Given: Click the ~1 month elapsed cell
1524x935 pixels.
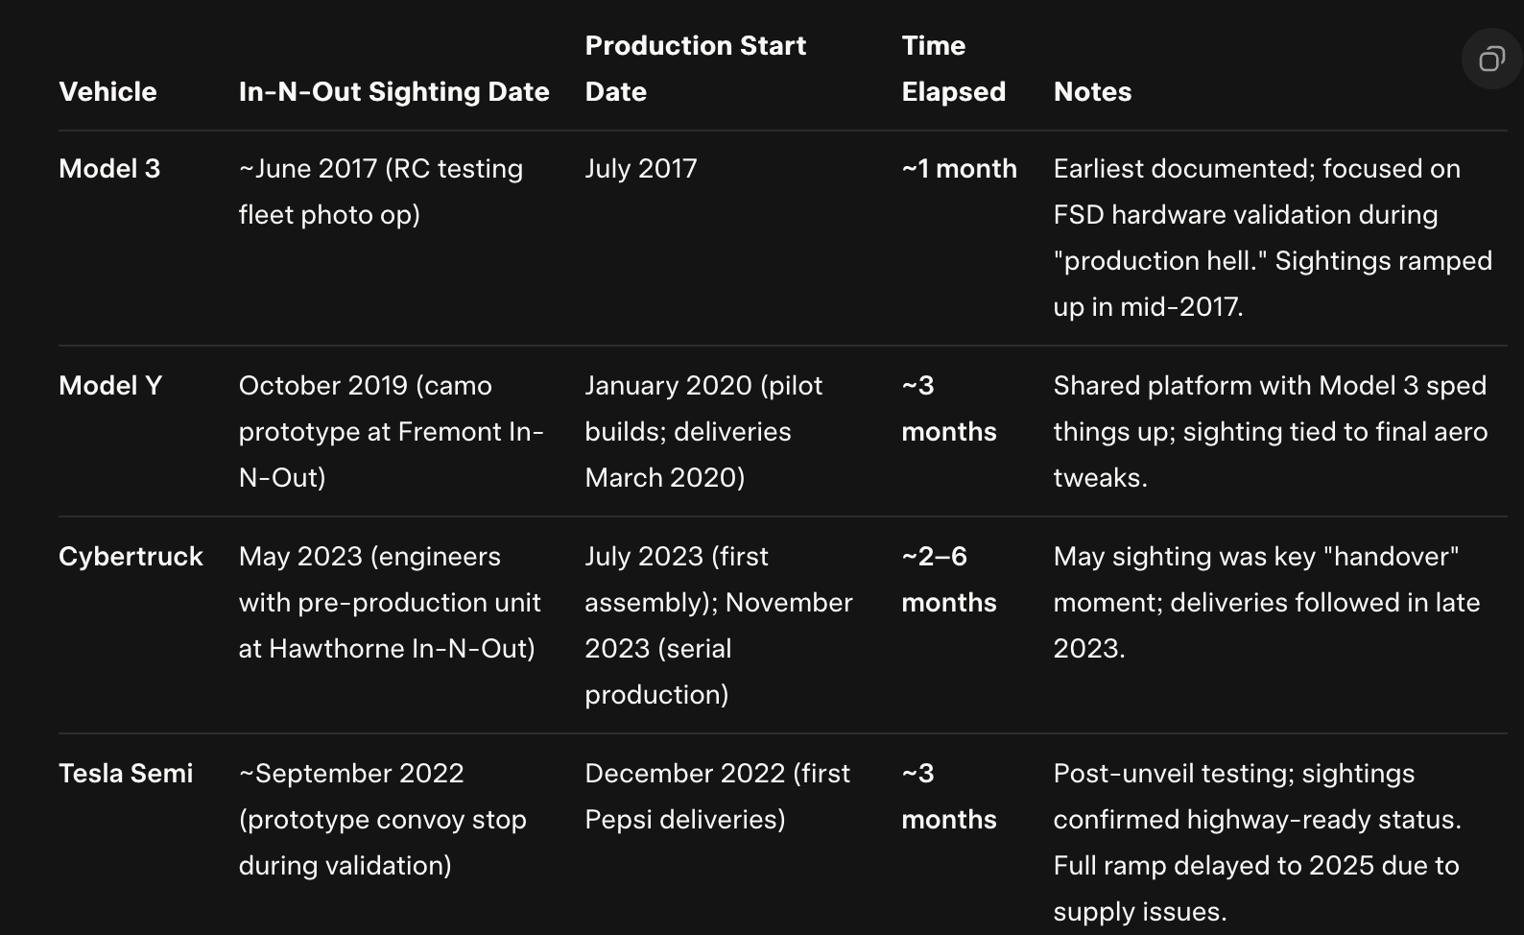Looking at the screenshot, I should pos(959,169).
